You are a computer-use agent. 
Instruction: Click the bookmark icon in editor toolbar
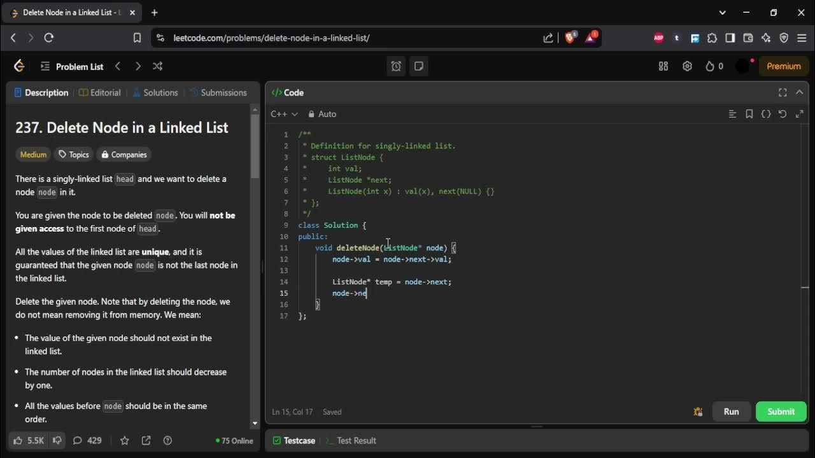[x=749, y=114]
